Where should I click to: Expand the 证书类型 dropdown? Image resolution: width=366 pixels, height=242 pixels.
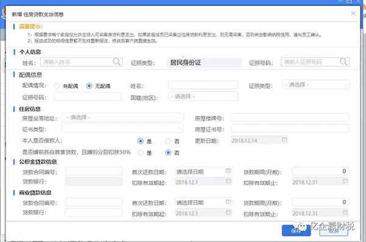pos(123,128)
